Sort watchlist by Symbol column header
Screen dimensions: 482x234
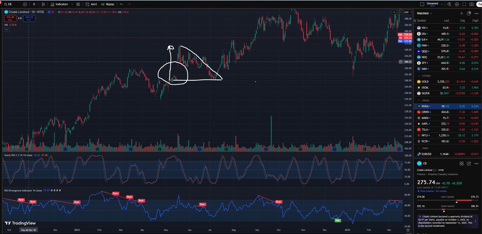tap(421, 20)
